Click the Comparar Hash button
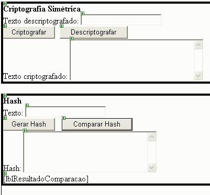 click(97, 124)
